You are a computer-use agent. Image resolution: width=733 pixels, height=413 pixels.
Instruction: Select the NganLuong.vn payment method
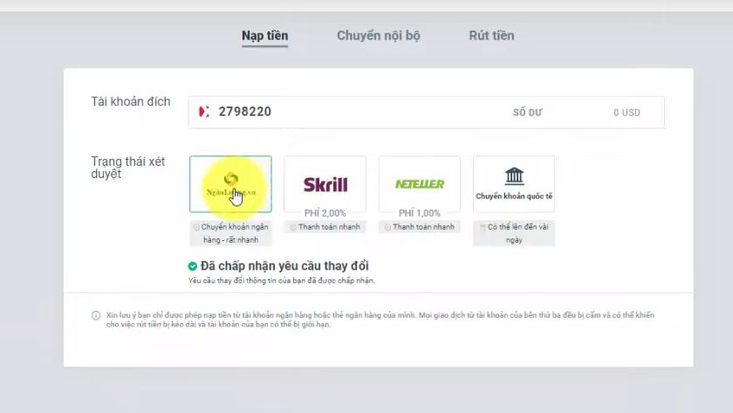(230, 184)
